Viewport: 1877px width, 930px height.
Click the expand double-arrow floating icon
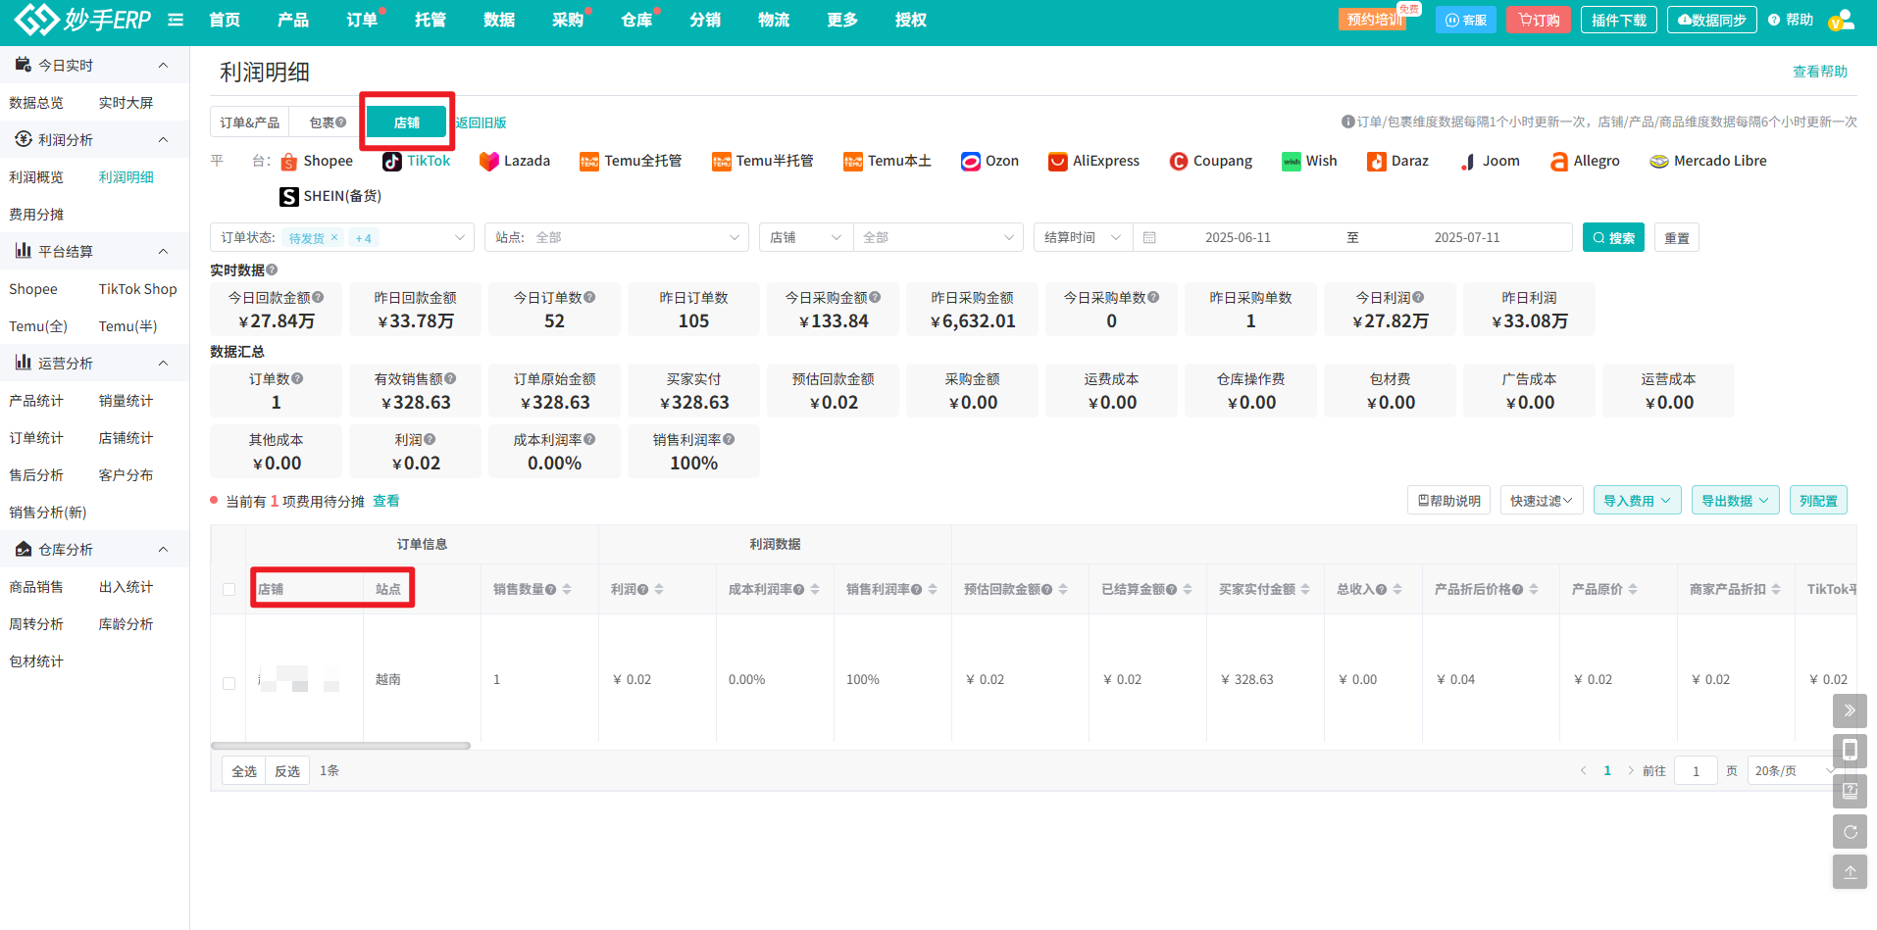[x=1850, y=710]
